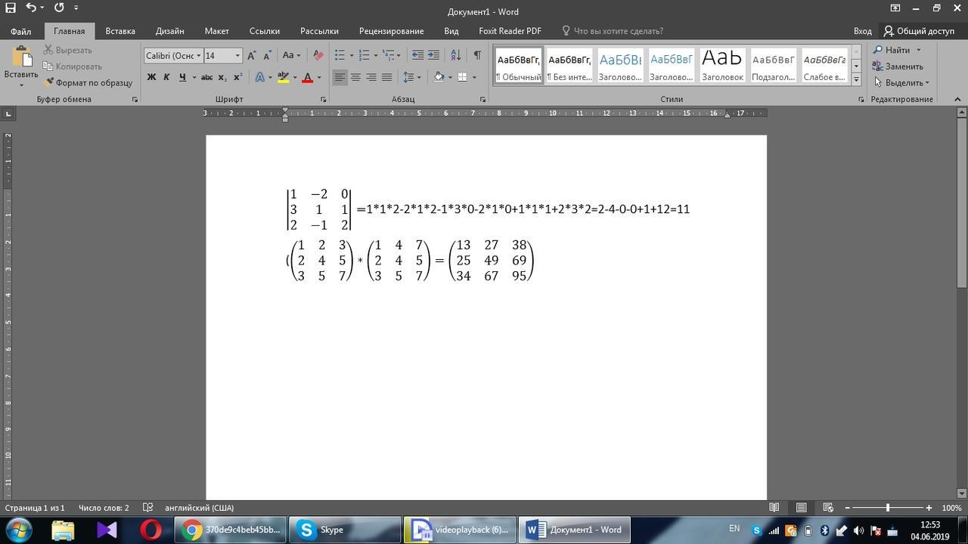Switch to the Рецензирование tab

coord(391,31)
